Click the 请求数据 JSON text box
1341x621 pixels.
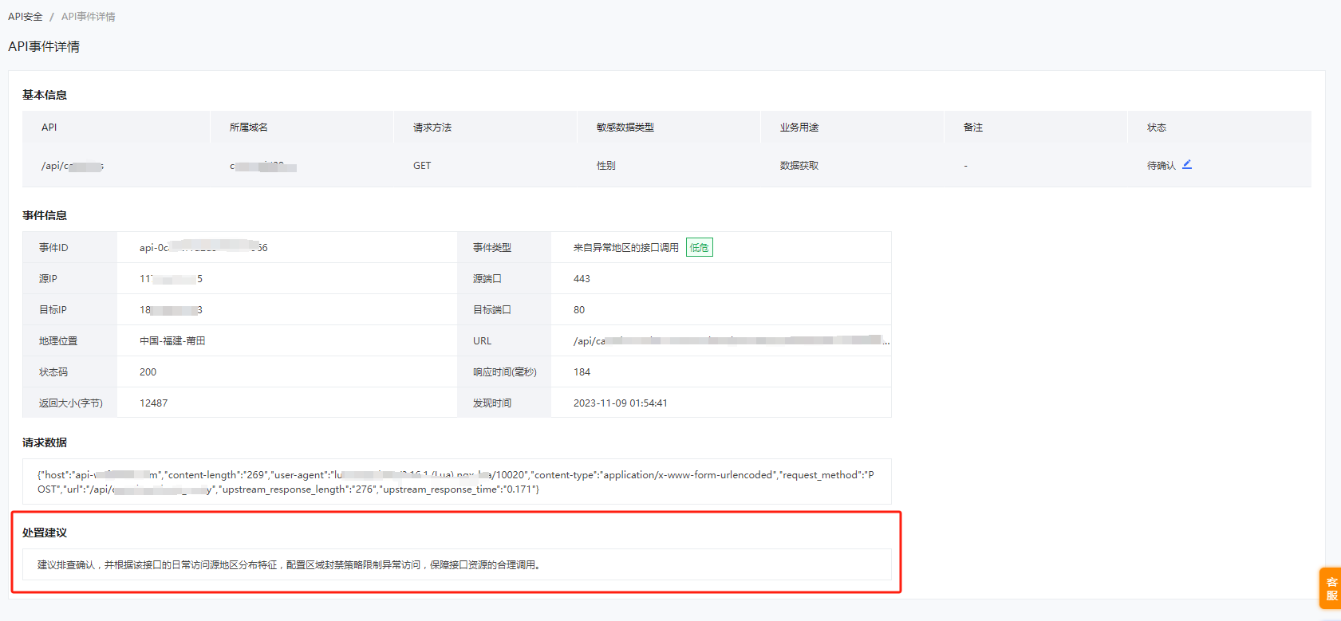click(x=456, y=481)
